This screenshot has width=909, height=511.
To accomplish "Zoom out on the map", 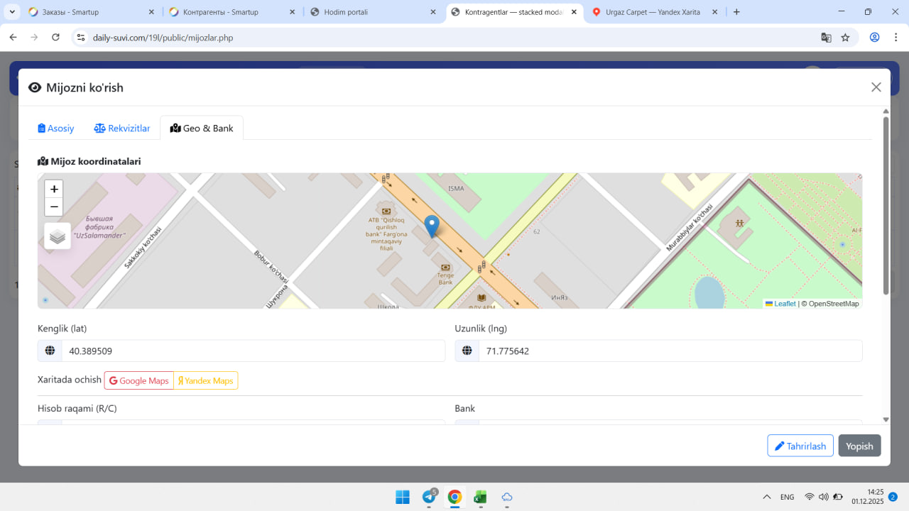I will [54, 207].
